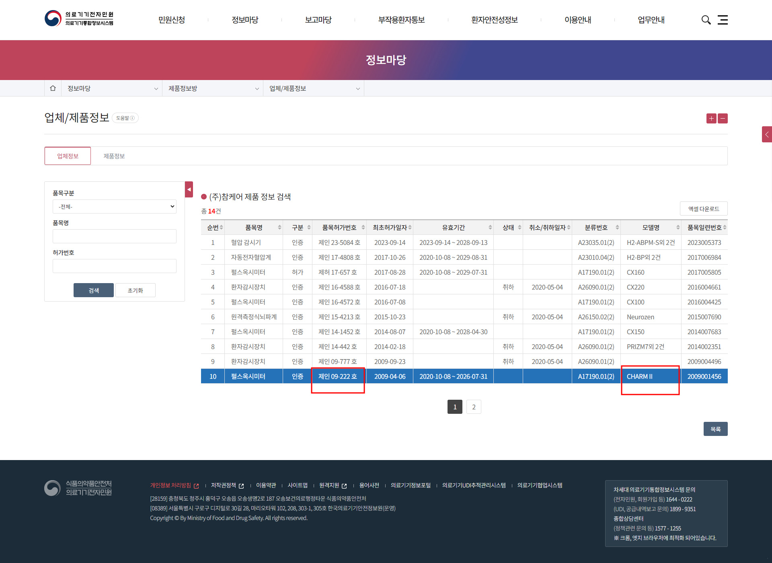Open the hamburger full menu icon

point(723,20)
